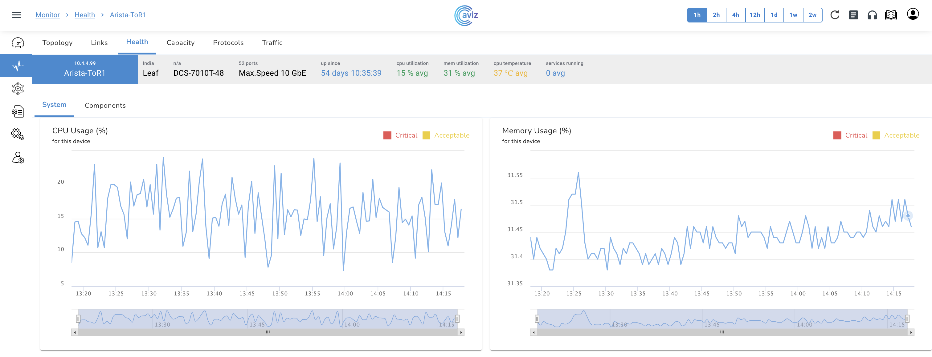
Task: Select the 12h time range
Action: [755, 15]
